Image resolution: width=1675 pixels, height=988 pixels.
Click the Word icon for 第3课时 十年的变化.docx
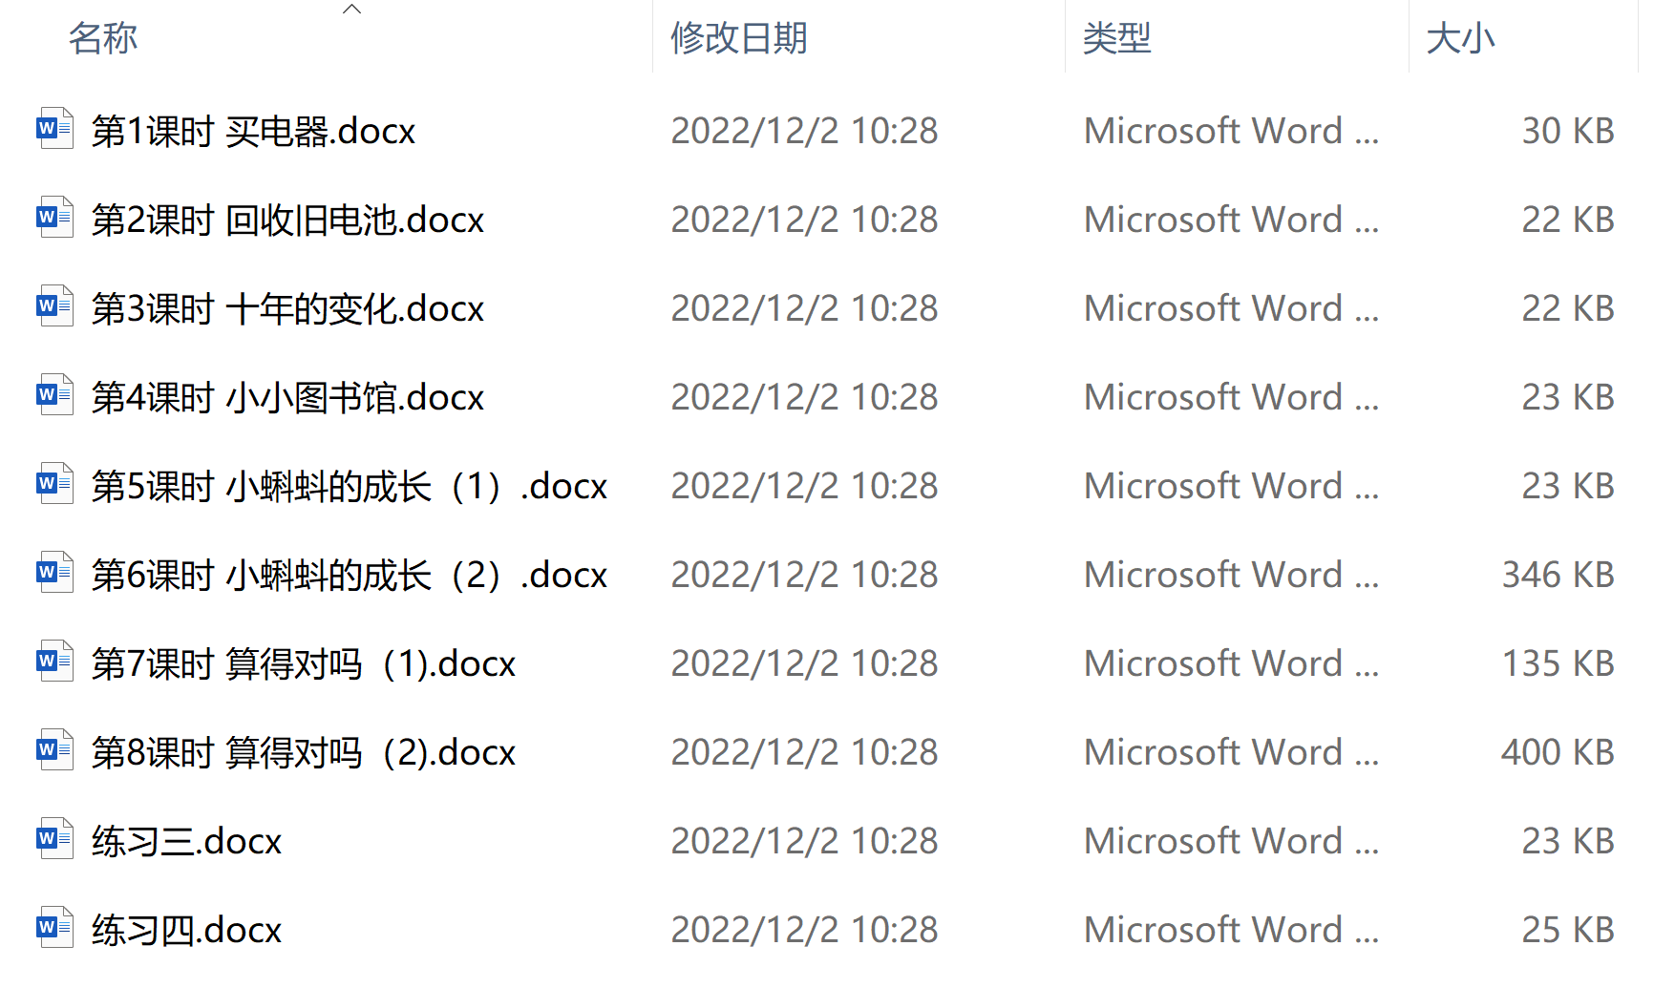point(54,306)
